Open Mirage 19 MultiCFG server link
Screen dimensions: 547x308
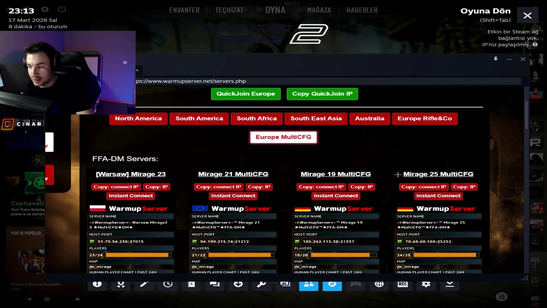coord(336,174)
